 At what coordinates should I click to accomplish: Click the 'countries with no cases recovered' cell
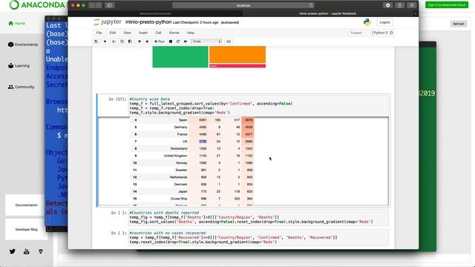click(258, 237)
